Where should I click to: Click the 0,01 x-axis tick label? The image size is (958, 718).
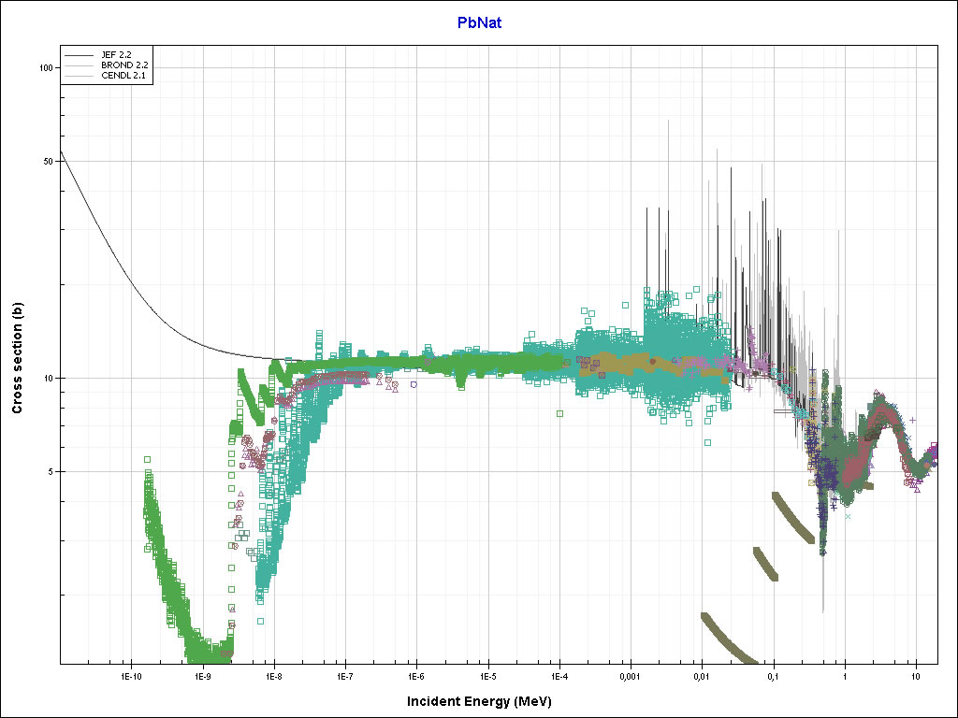click(702, 675)
